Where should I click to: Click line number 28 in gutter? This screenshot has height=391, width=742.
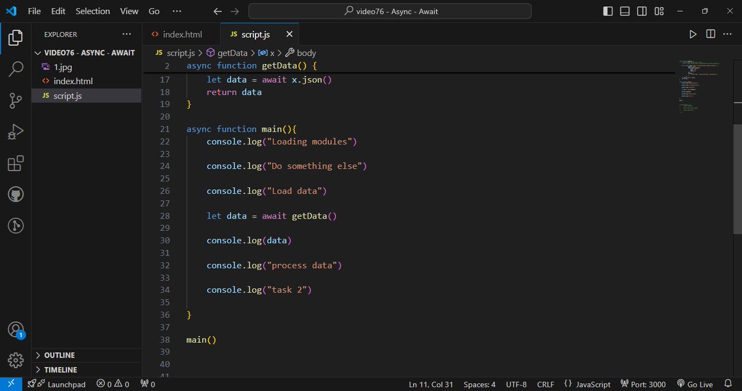pos(164,216)
